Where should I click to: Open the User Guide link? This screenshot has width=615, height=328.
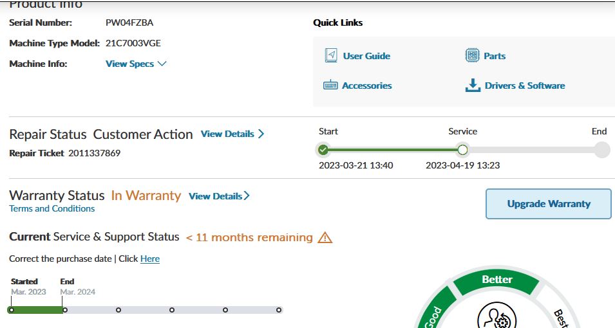point(366,56)
